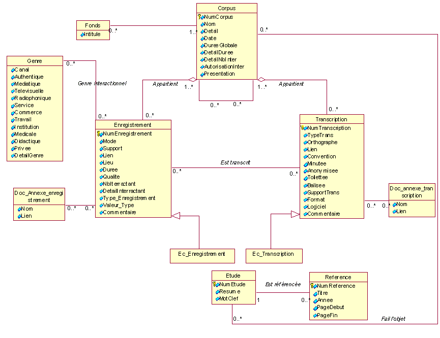Screen dimensions: 440x338
Task: Select the Enregistrement class title
Action: (x=133, y=125)
